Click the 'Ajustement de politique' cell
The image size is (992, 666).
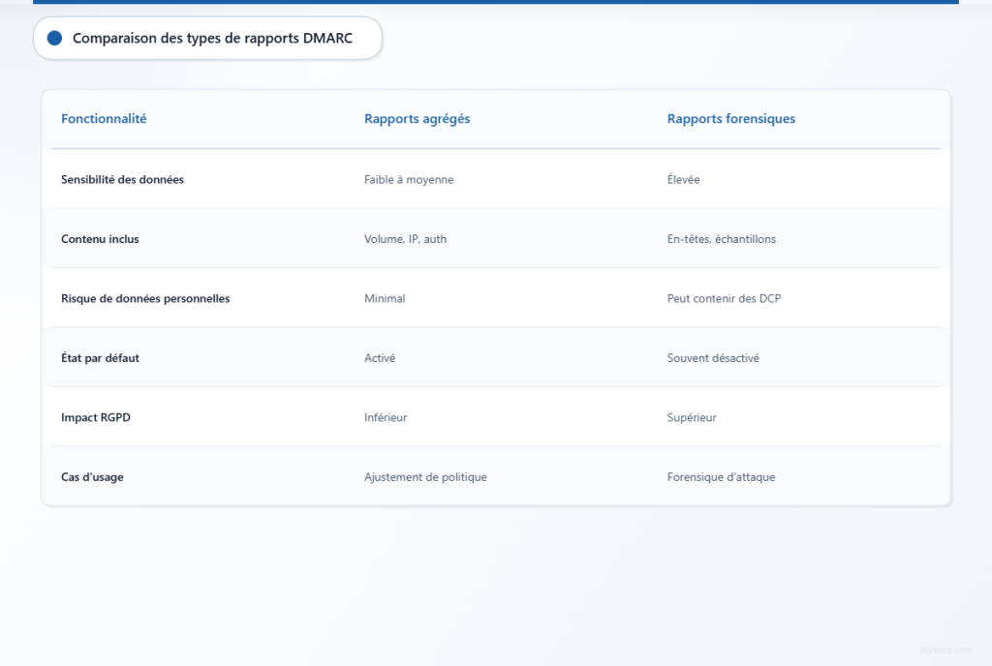(425, 477)
